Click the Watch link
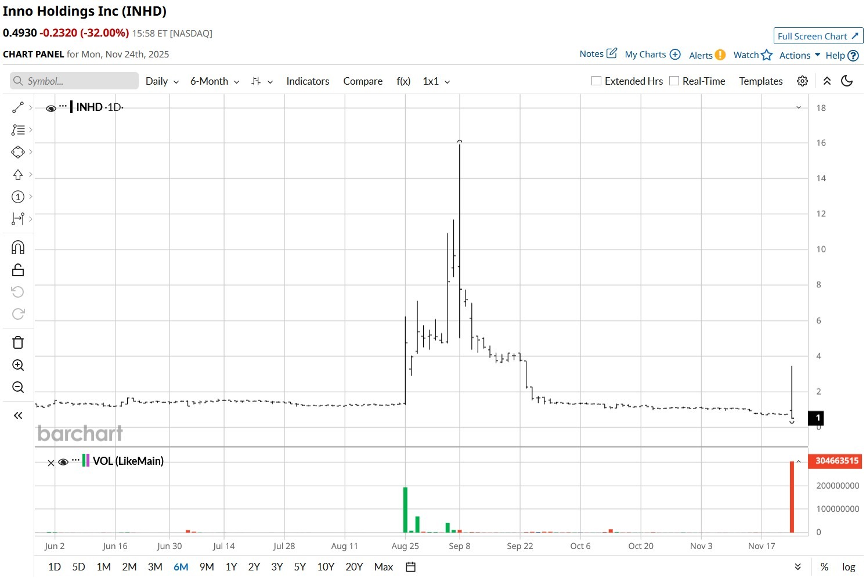This screenshot has height=578, width=866. point(746,55)
